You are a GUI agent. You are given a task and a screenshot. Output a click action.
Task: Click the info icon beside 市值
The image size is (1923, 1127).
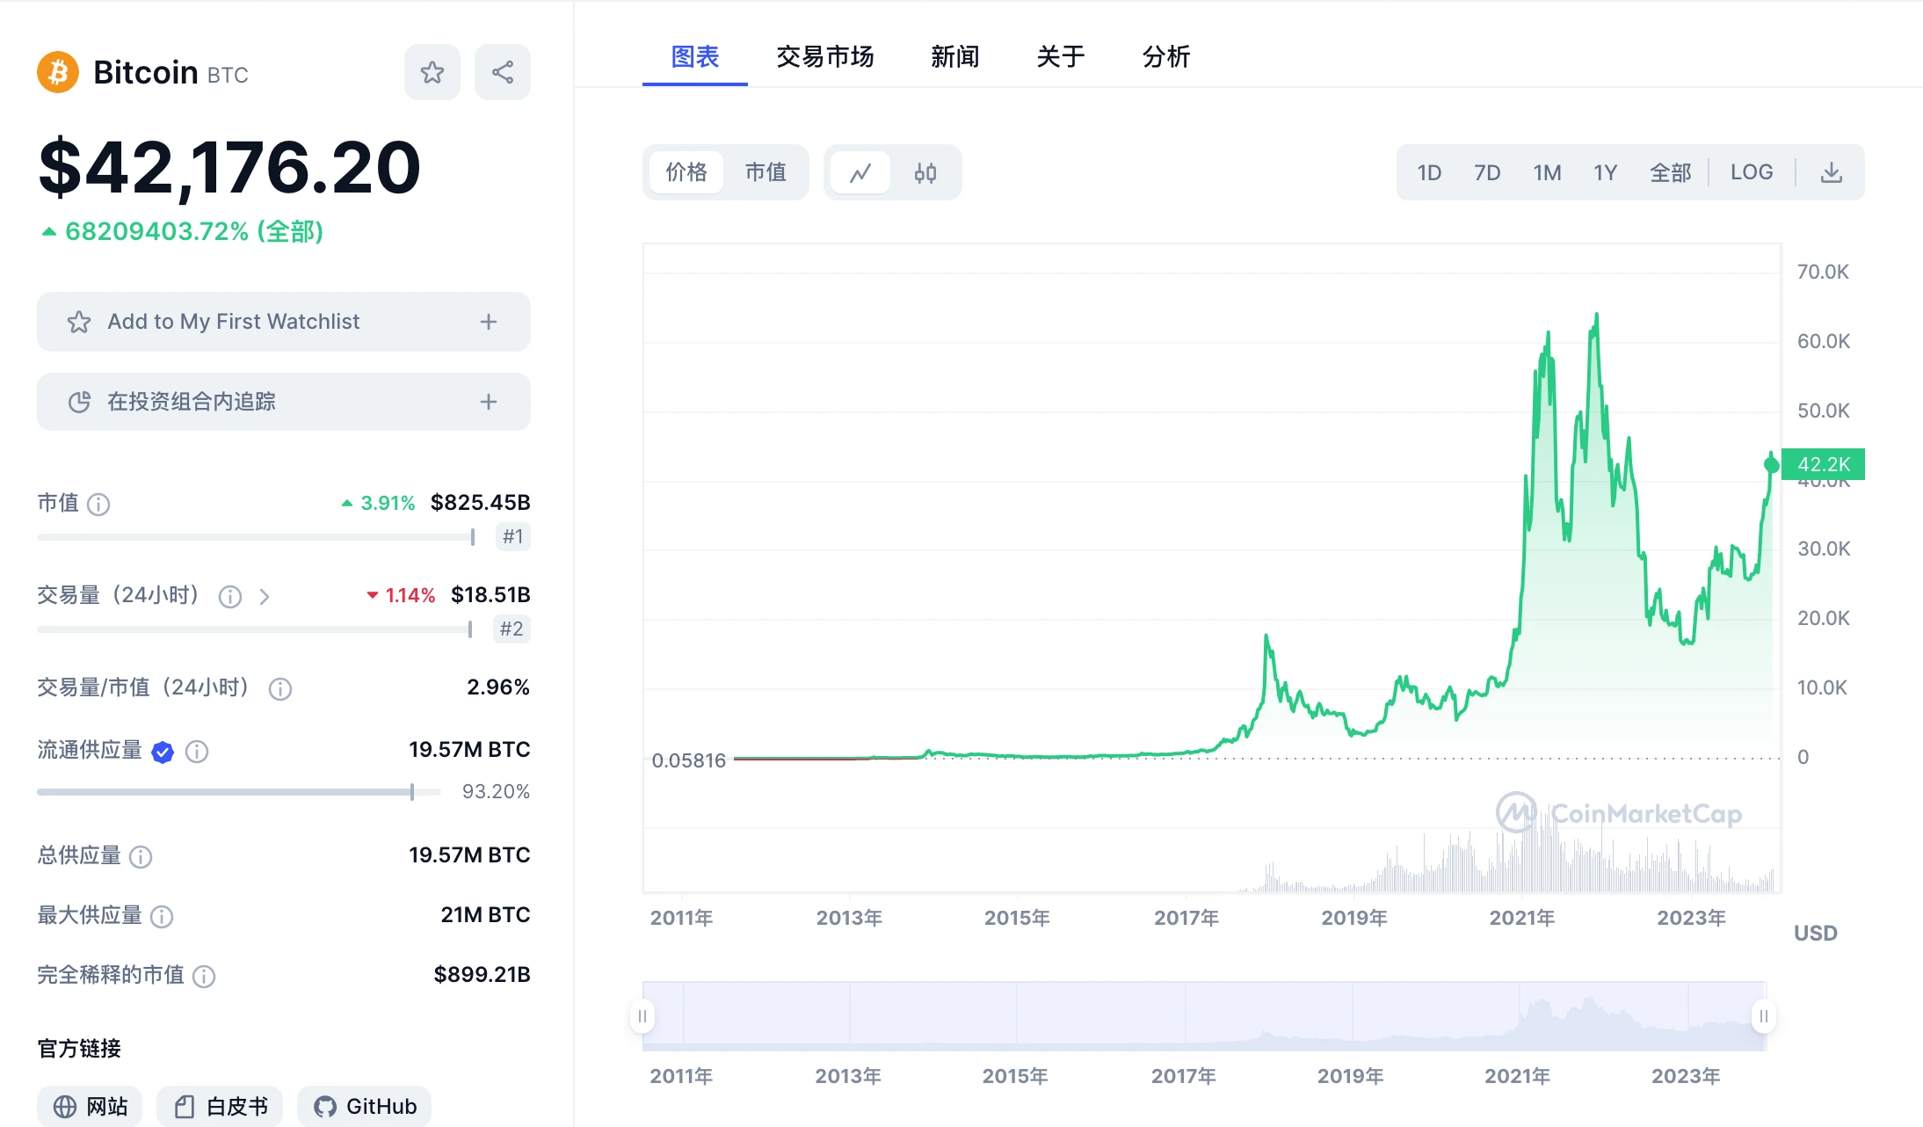[x=99, y=504]
